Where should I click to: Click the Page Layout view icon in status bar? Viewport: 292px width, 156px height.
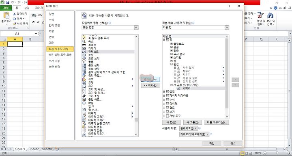pyautogui.click(x=247, y=153)
